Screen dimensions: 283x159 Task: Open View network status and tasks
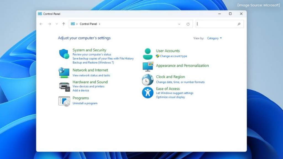[x=91, y=75]
